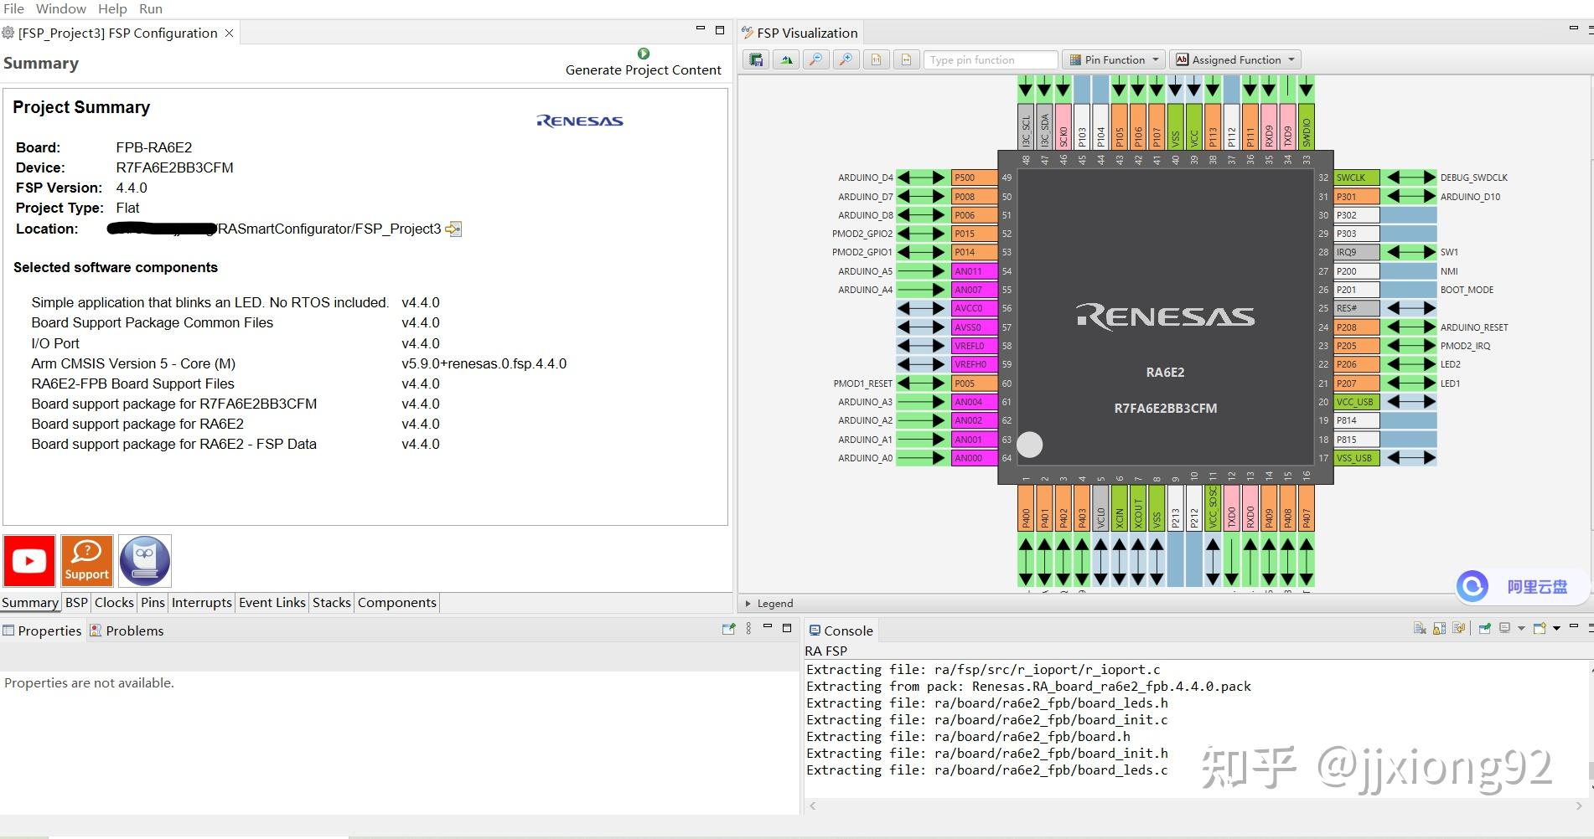Reset pin view to 1:1 scale
The height and width of the screenshot is (839, 1594).
(x=876, y=59)
